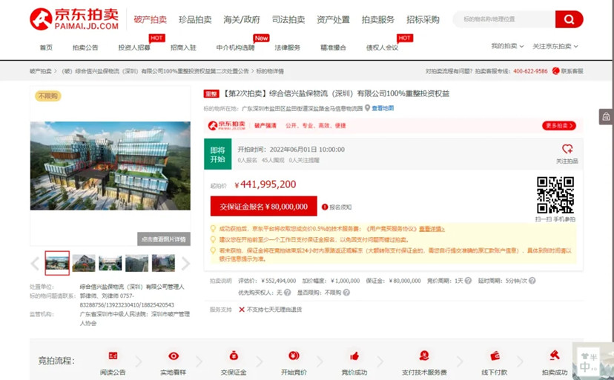This screenshot has height=380, width=614.
Task: Click the help icon beside 竞价周期 1天
Action: coord(468,281)
